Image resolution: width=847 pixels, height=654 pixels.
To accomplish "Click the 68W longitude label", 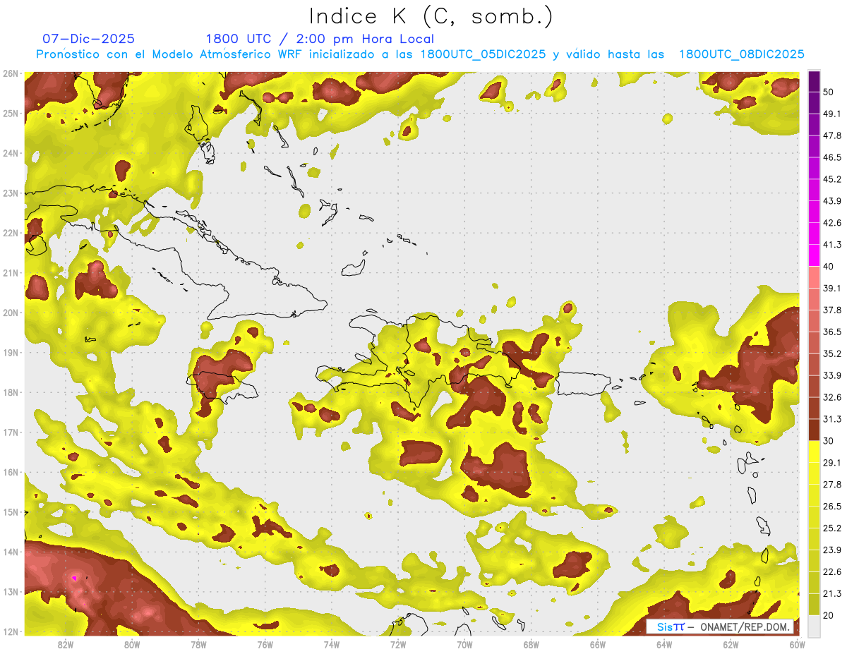I will tap(531, 644).
